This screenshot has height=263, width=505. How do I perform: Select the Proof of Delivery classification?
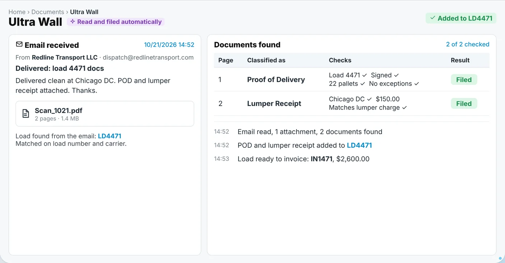tap(276, 80)
